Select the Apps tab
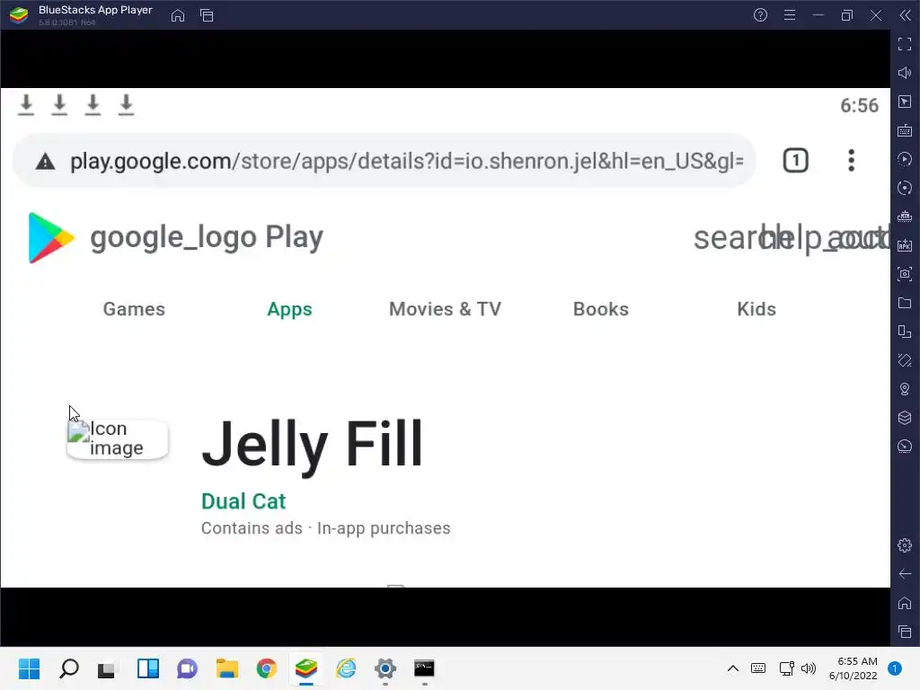 [290, 309]
